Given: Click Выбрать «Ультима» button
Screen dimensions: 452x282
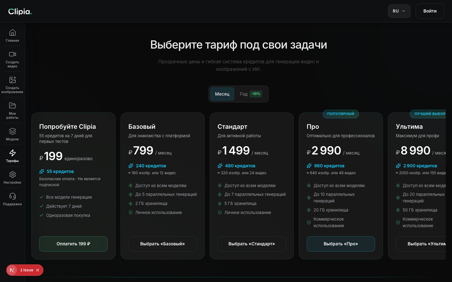Looking at the screenshot, I should (x=421, y=244).
